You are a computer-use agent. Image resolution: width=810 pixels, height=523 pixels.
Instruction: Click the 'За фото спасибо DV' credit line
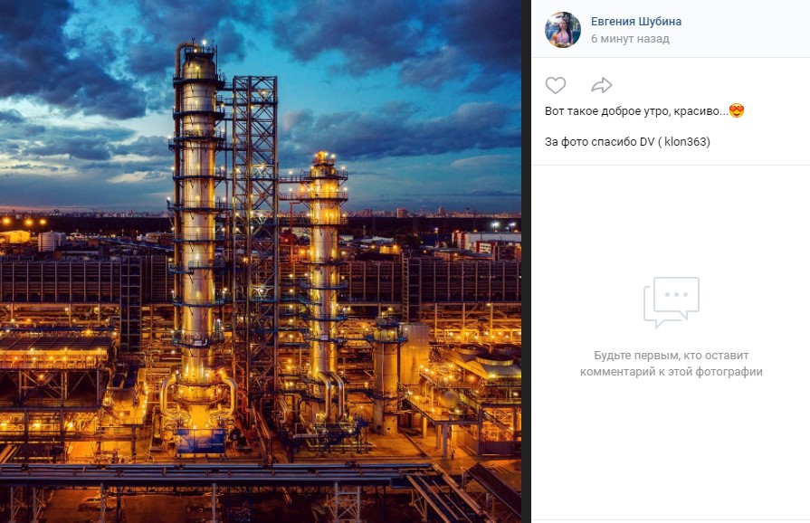[597, 142]
